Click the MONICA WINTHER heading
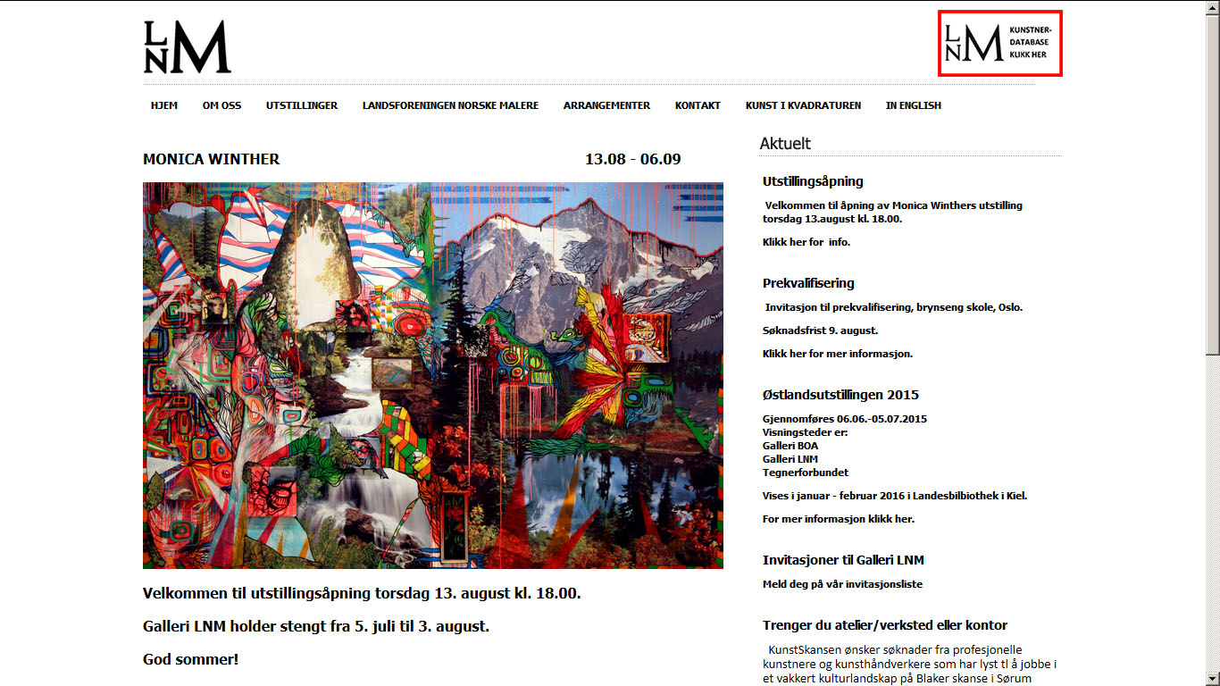The image size is (1220, 686). 211,160
